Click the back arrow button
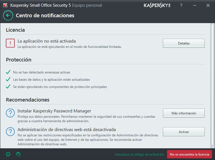This screenshot has width=215, height=160. click(x=8, y=15)
